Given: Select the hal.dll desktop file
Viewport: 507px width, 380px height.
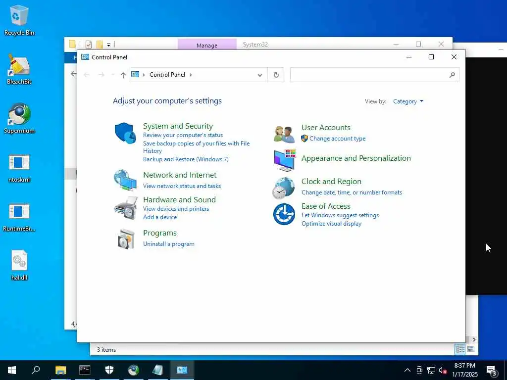Looking at the screenshot, I should [19, 266].
